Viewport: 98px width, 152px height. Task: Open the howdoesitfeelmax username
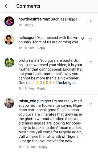[x=34, y=19]
